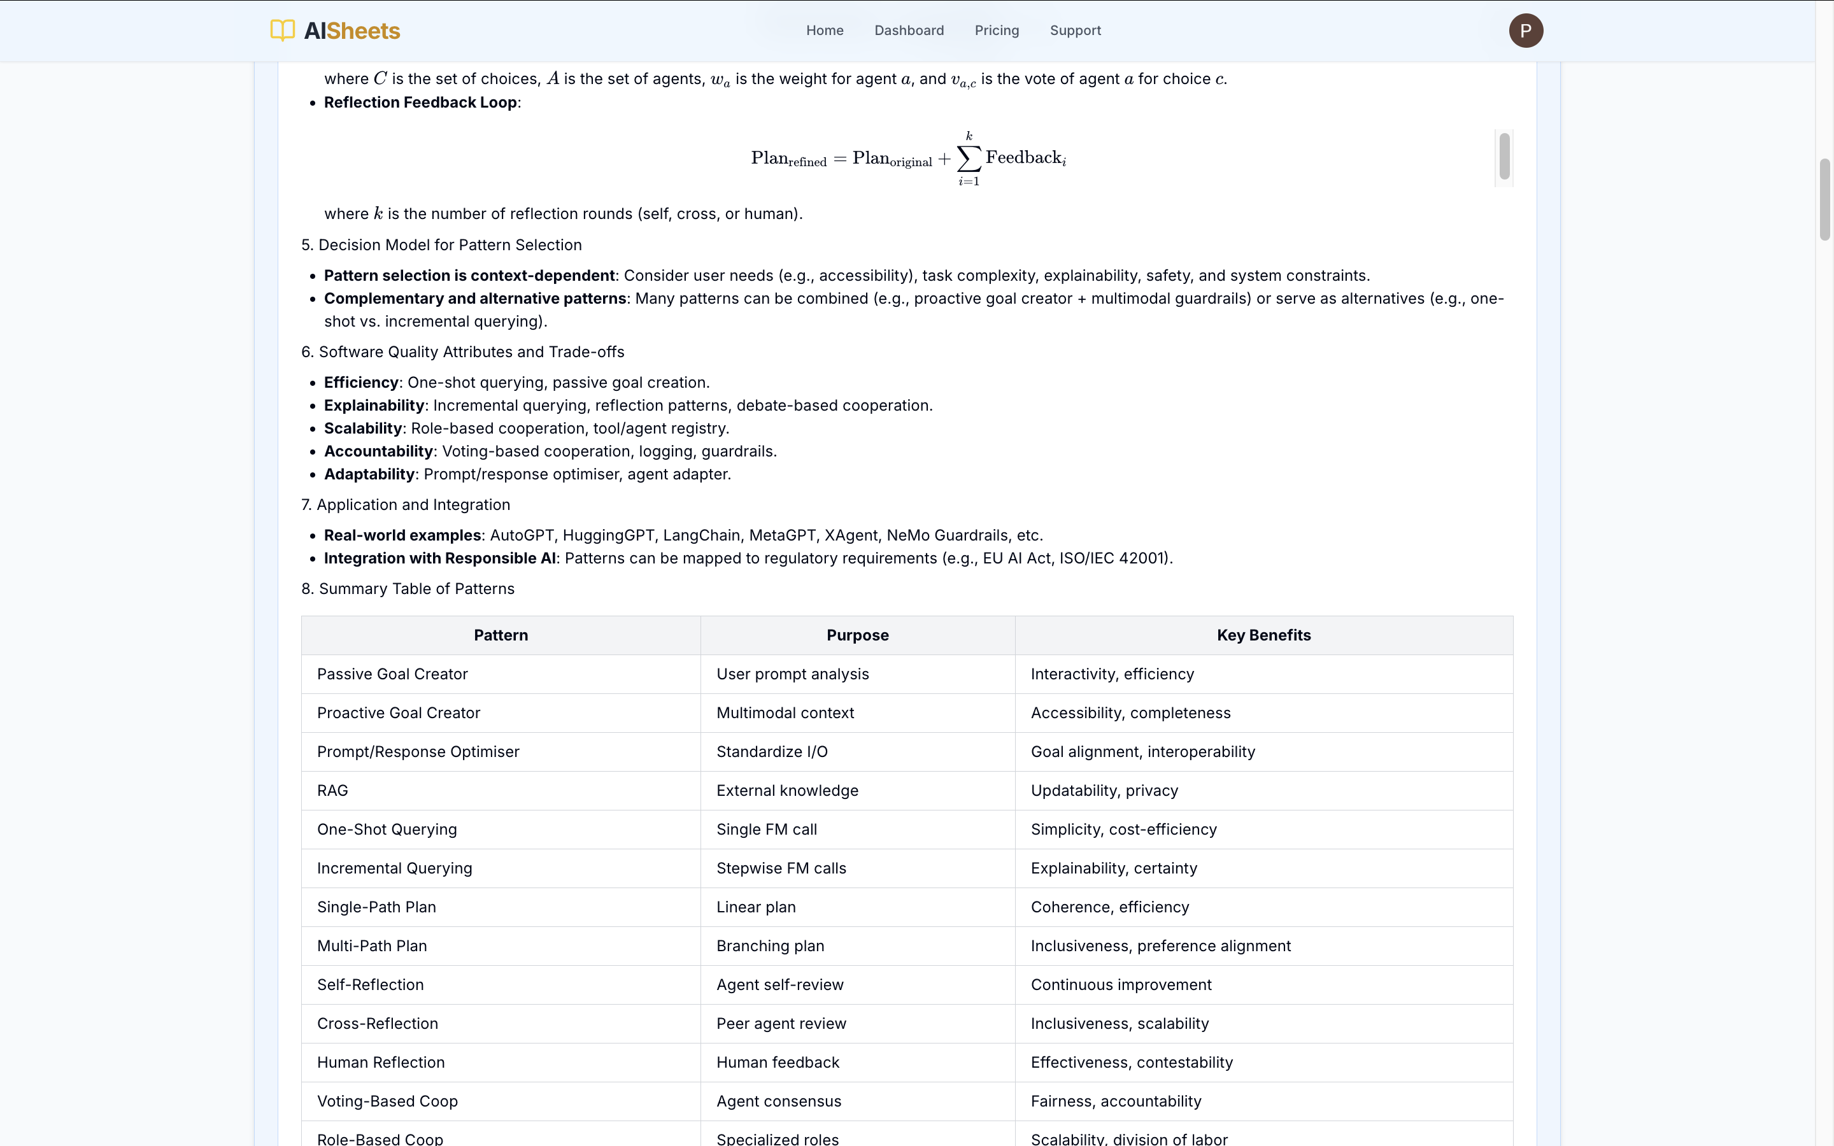Click the External knowledge cell

click(x=858, y=791)
